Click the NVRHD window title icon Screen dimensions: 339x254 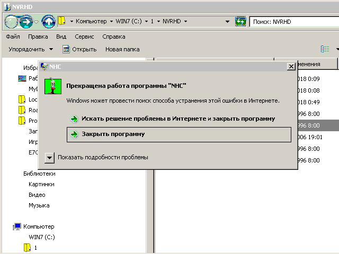pos(7,7)
